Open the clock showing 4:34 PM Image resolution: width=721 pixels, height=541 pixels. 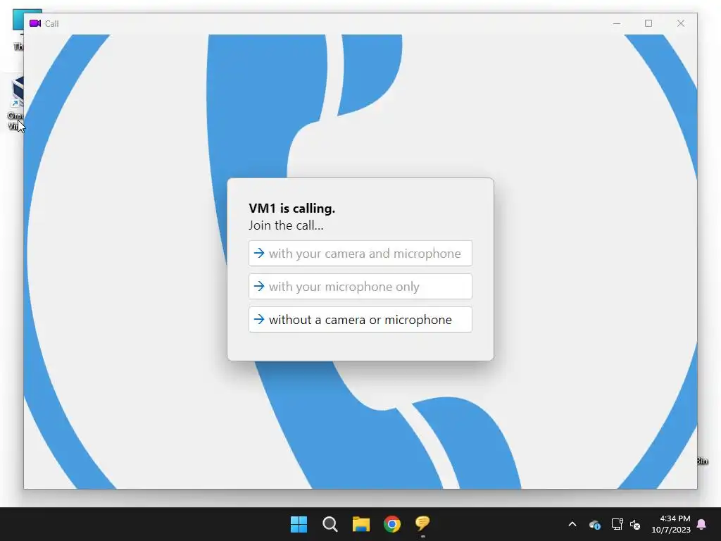[671, 524]
